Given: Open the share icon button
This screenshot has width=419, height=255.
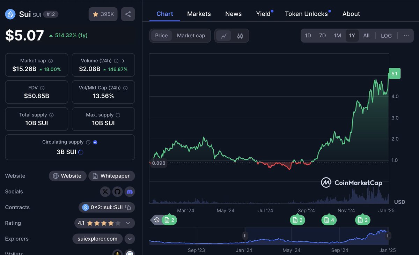Looking at the screenshot, I should pos(128,14).
